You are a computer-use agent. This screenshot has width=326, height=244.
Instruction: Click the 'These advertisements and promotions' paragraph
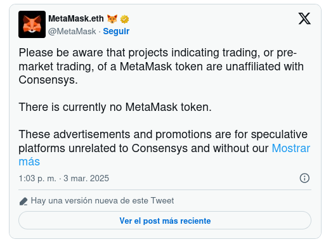click(164, 148)
